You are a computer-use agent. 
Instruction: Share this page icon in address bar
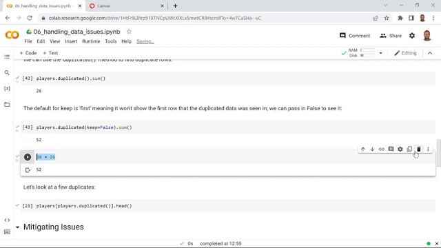click(375, 18)
